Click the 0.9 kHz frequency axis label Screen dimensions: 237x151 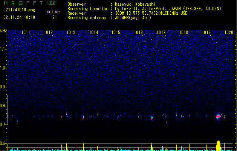[3, 87]
